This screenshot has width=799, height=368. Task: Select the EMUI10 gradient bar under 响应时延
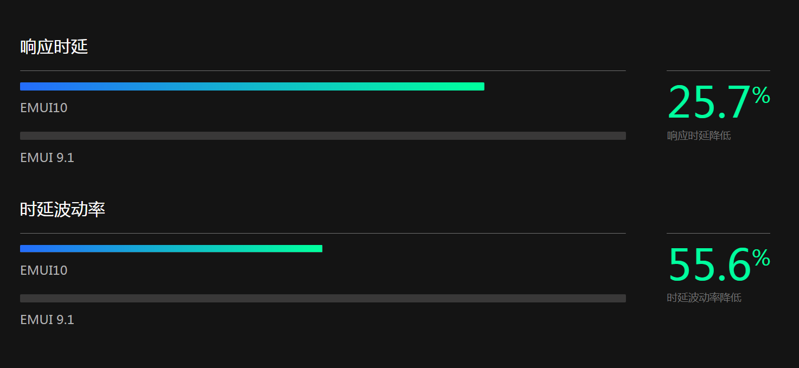pyautogui.click(x=252, y=86)
